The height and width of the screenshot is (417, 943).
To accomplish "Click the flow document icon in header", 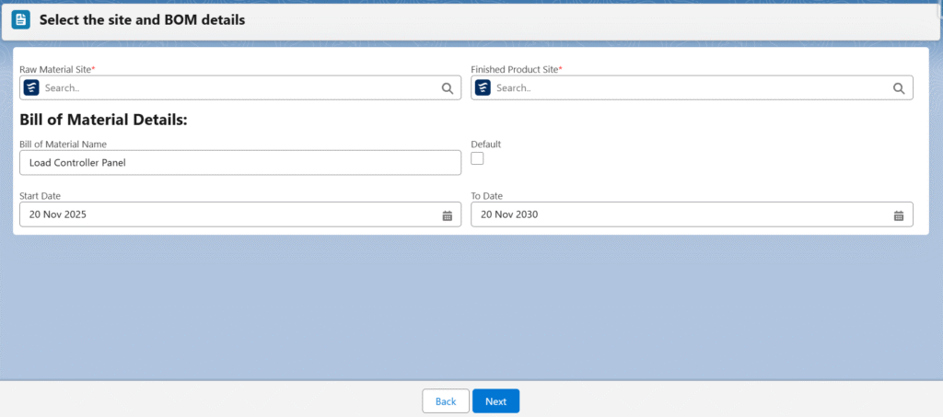I will pos(20,19).
